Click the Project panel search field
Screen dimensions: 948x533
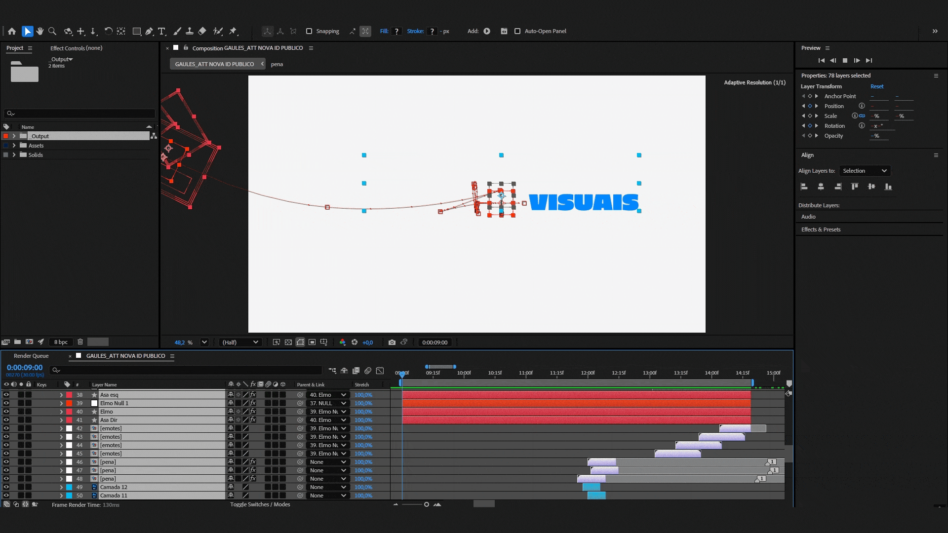coord(79,114)
